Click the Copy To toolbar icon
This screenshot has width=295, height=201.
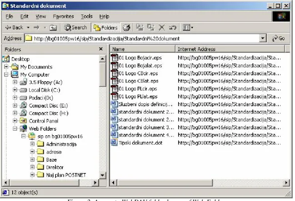(x=151, y=27)
